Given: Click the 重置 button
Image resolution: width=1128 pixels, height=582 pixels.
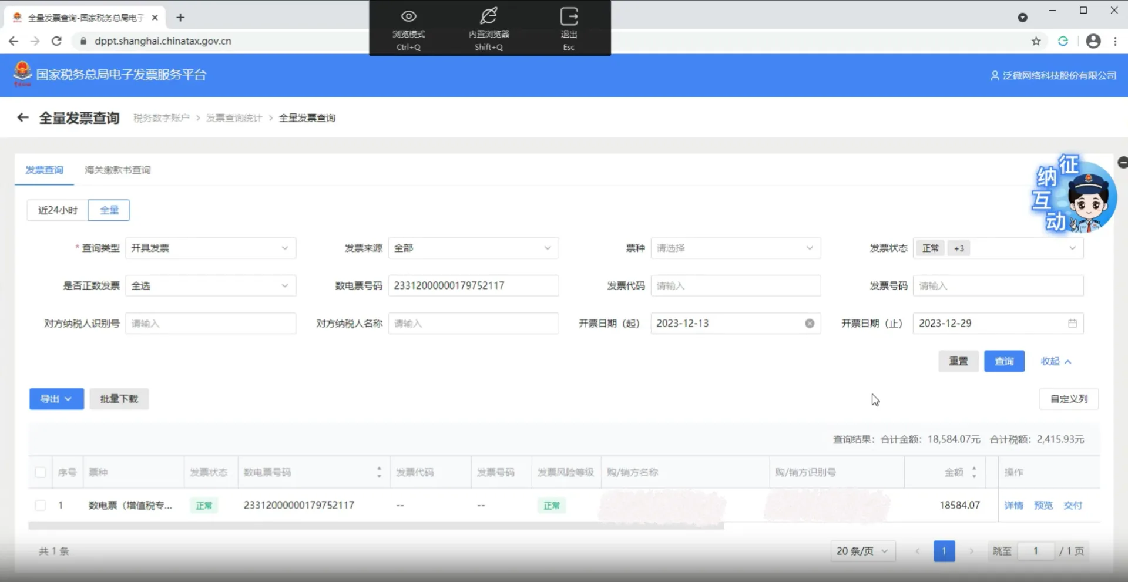Looking at the screenshot, I should click(958, 361).
